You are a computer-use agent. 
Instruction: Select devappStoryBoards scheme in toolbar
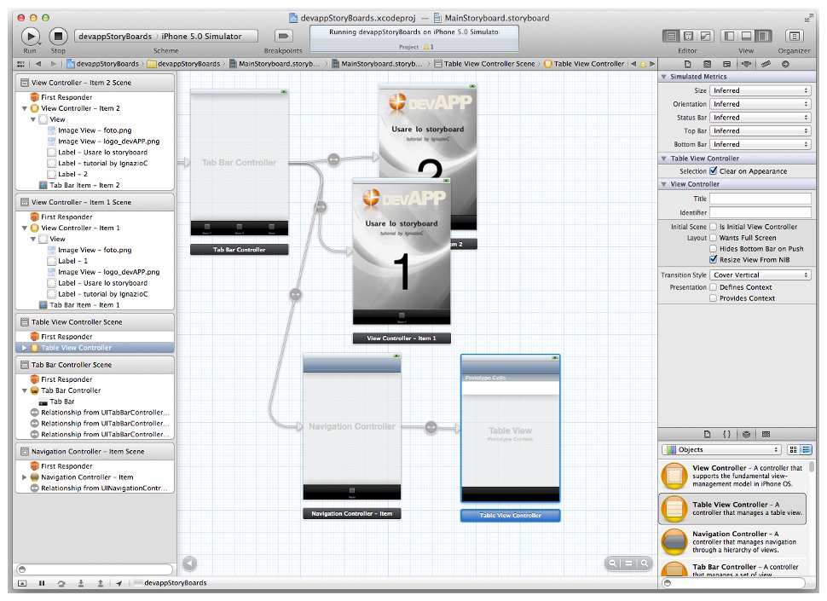[115, 36]
